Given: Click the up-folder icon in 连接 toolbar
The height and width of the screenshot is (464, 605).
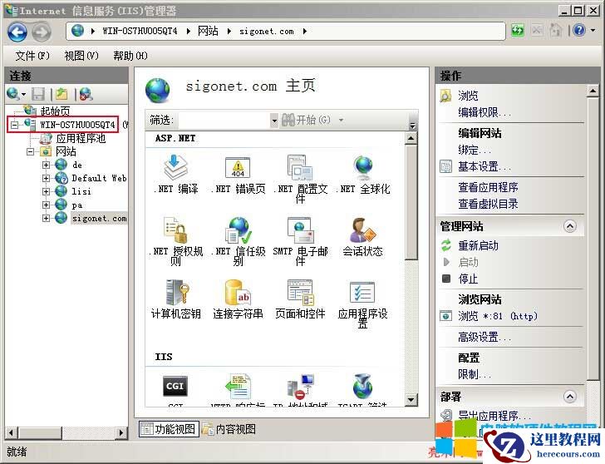Looking at the screenshot, I should pos(61,94).
